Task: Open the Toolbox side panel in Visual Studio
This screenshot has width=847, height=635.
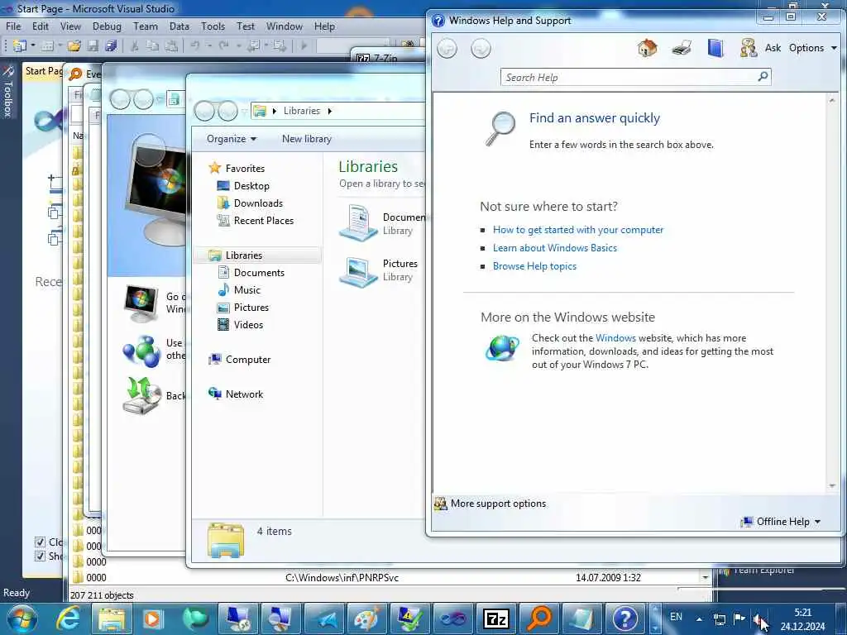Action: (7, 92)
